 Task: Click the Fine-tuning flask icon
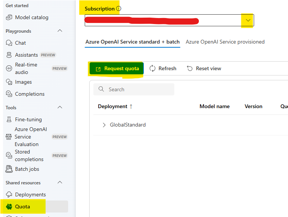9,119
